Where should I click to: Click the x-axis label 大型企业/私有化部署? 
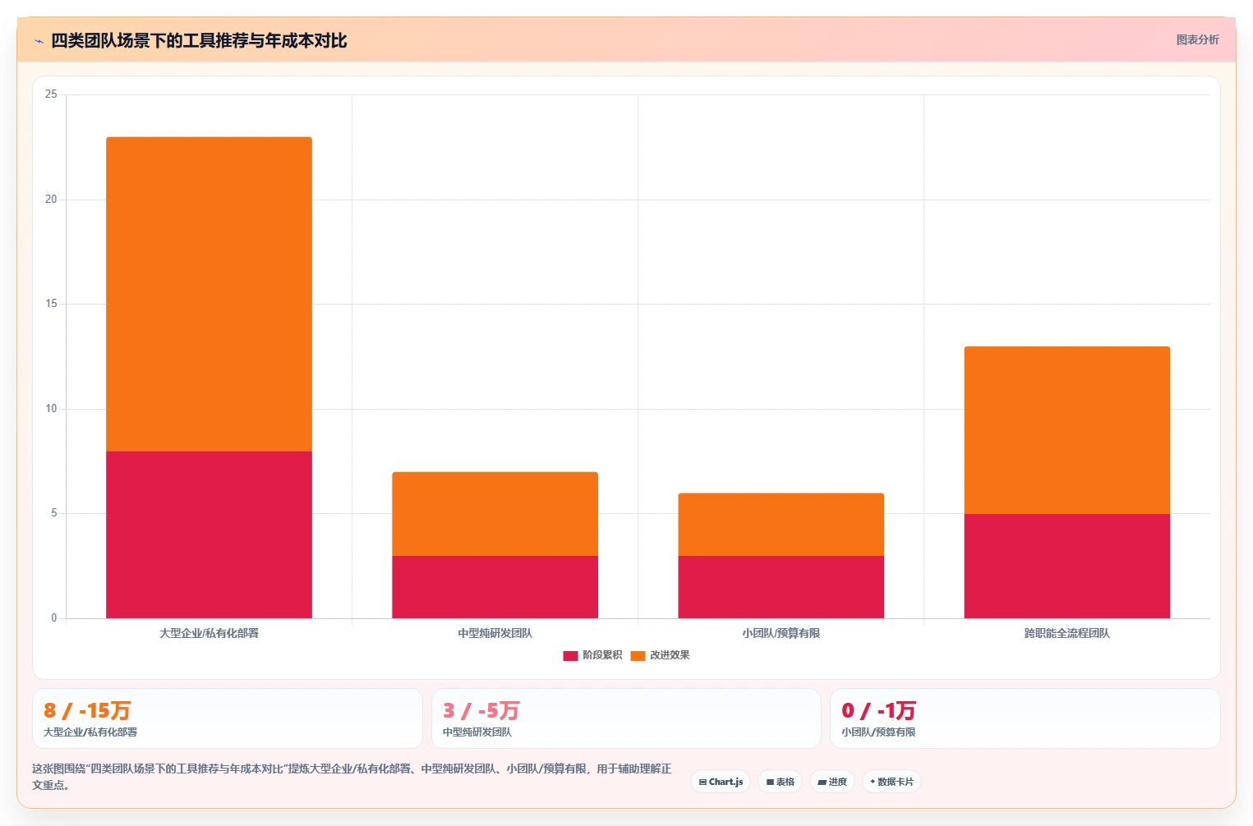point(209,633)
